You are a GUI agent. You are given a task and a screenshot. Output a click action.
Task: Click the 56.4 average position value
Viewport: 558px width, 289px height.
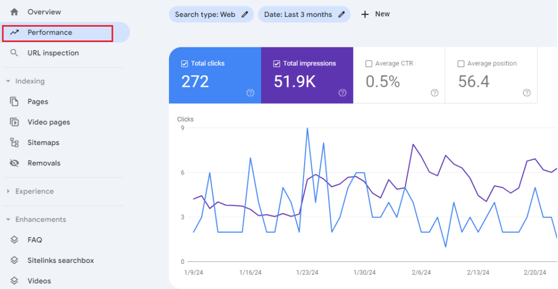(x=474, y=81)
